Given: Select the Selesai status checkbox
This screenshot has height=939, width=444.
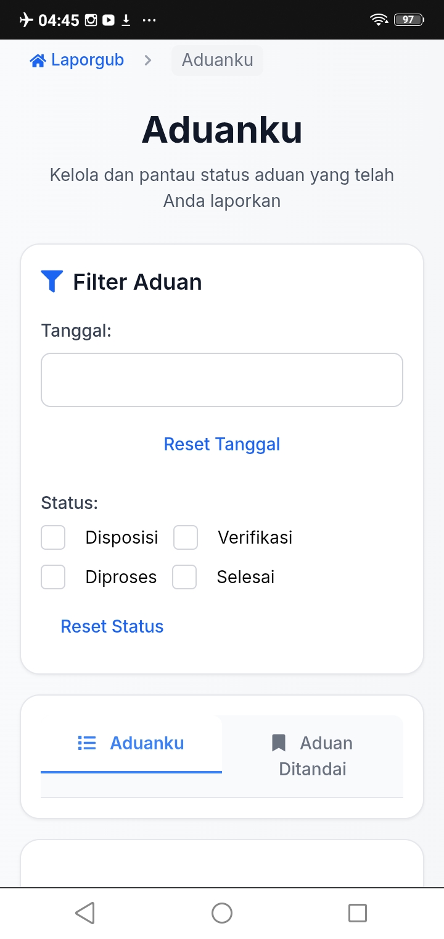Looking at the screenshot, I should coord(184,577).
